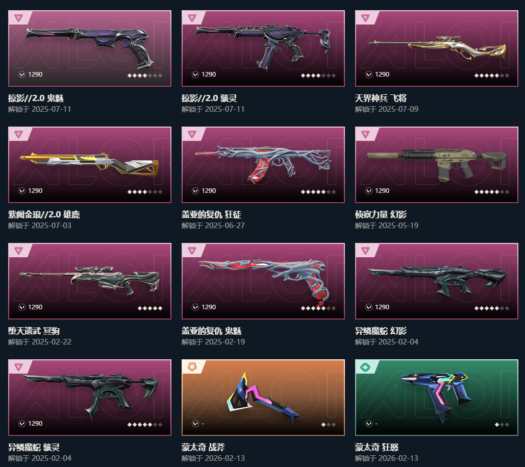525x467 pixels.
Task: Click the green tier badge on 蒙太奇 狂怒 card
Action: coord(365,367)
